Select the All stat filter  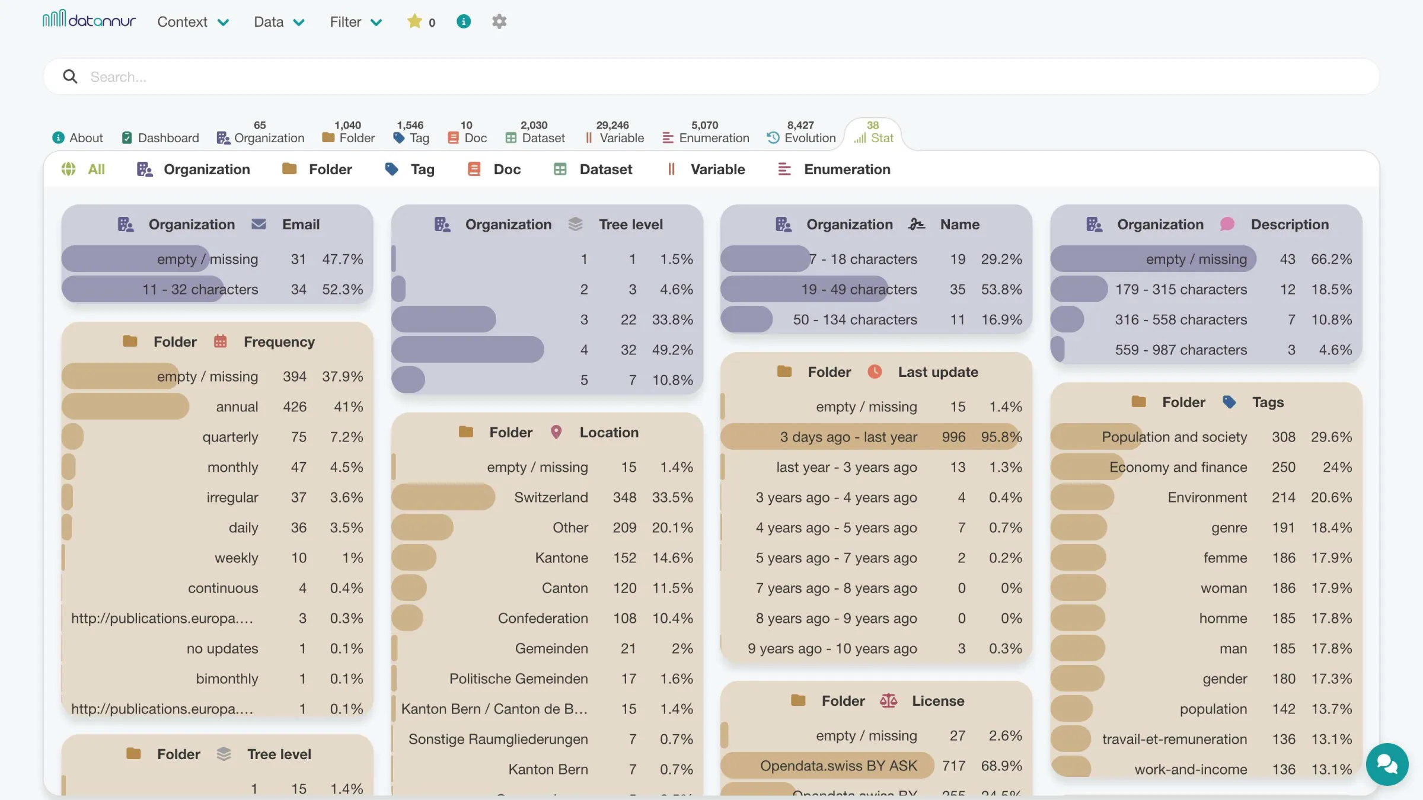pyautogui.click(x=83, y=169)
